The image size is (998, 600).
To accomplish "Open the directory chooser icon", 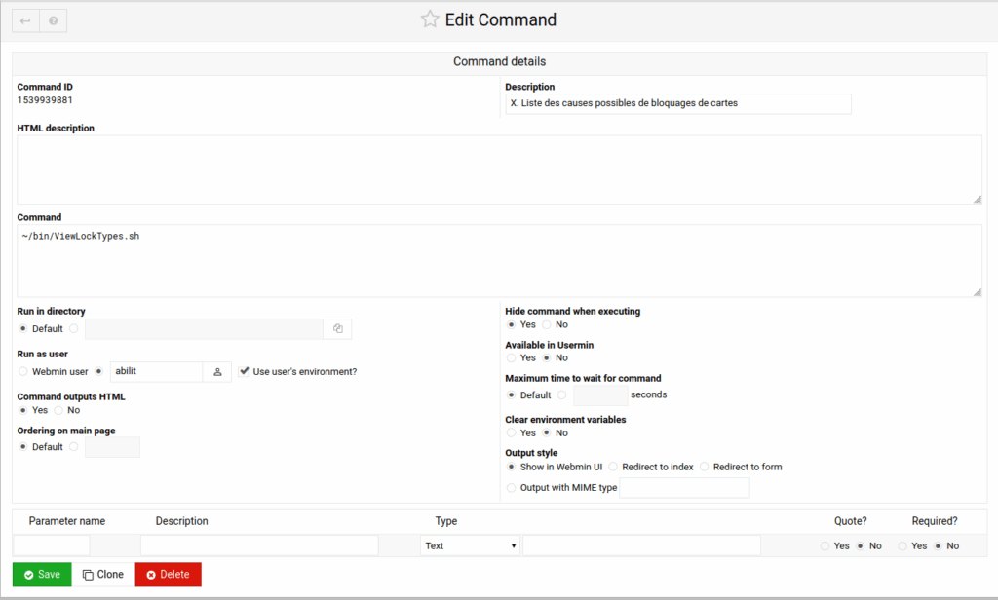I will click(x=338, y=329).
